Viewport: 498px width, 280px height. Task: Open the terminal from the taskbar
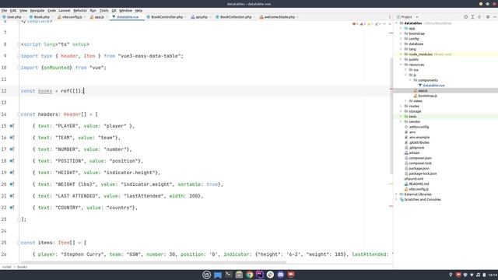click(x=228, y=275)
